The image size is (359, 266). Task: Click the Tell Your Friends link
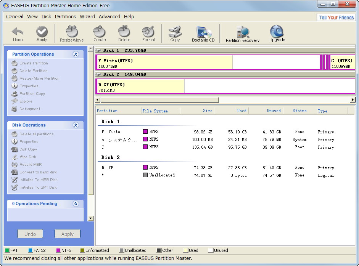(x=336, y=17)
